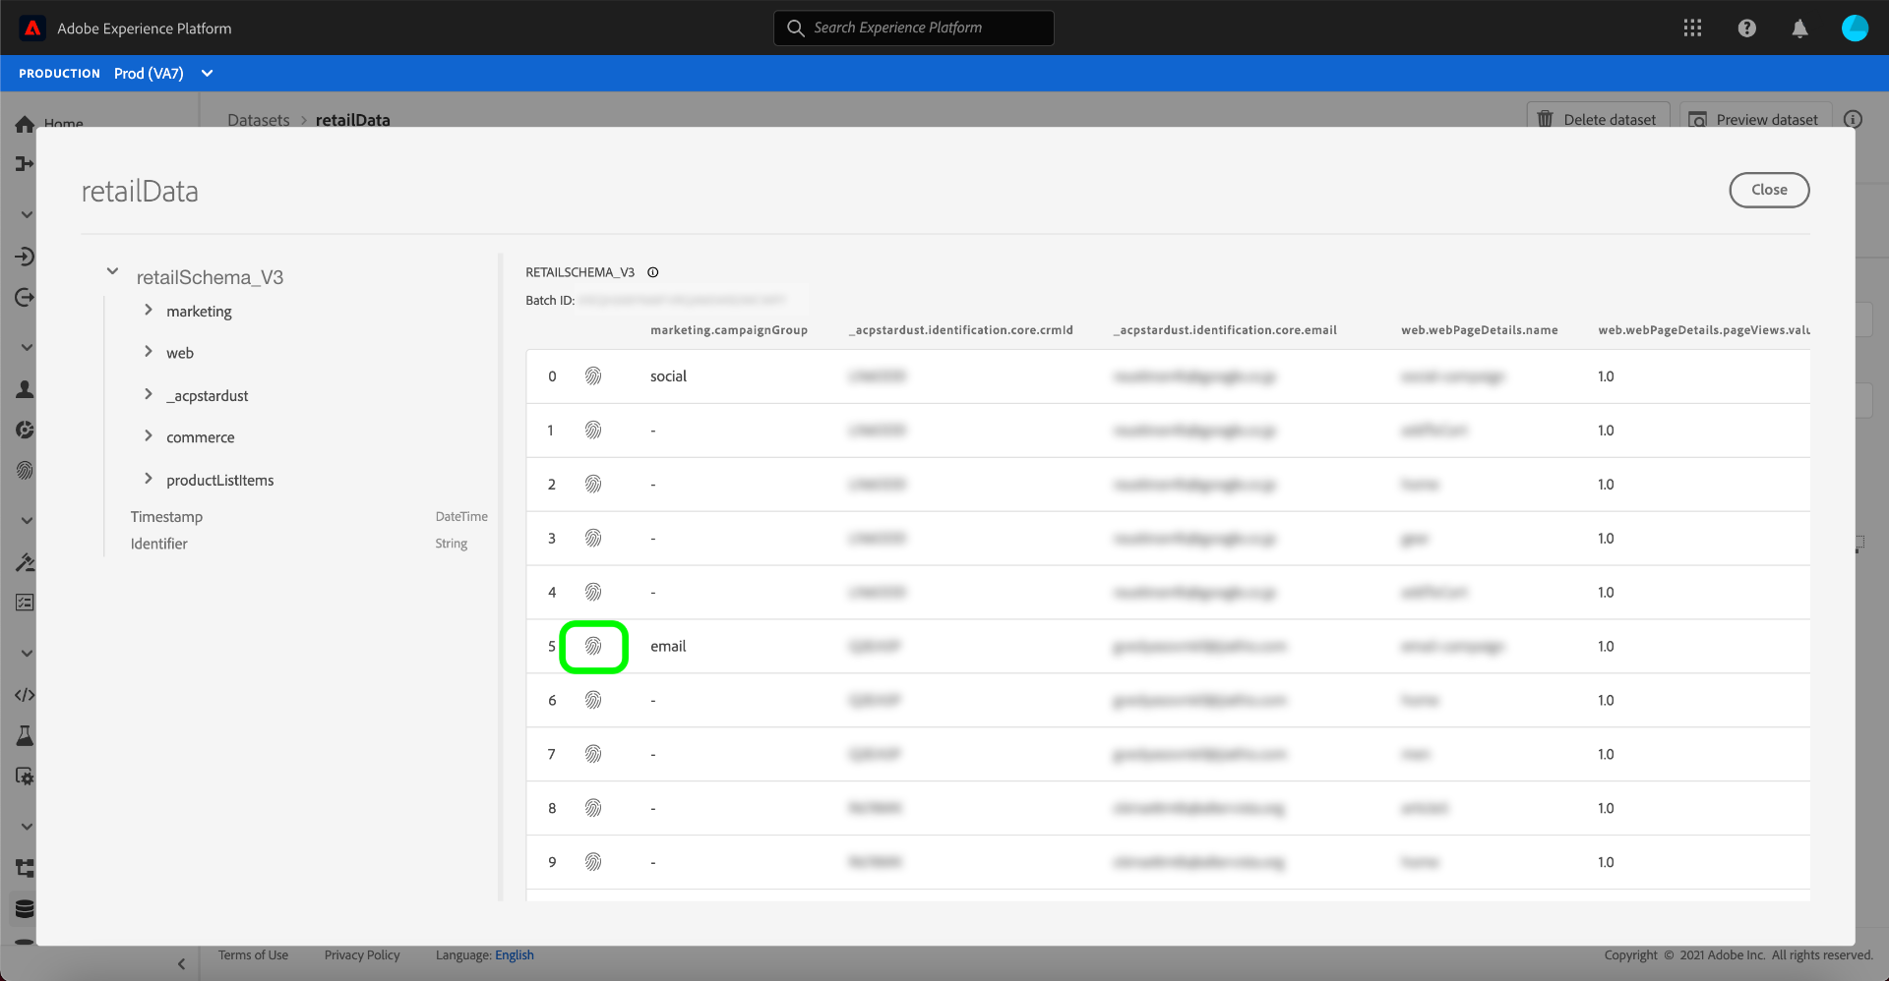Click the 'email' campaign group cell

point(668,647)
